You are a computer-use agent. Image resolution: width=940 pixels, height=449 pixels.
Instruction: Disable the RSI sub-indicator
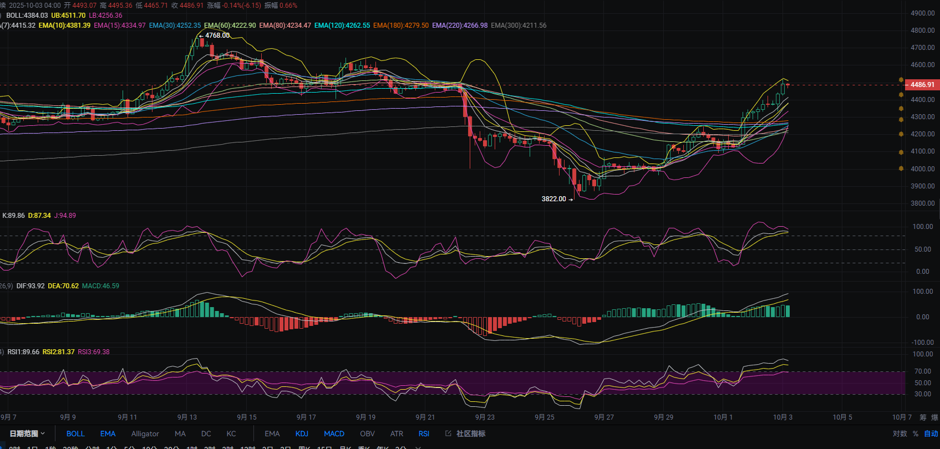(x=424, y=433)
